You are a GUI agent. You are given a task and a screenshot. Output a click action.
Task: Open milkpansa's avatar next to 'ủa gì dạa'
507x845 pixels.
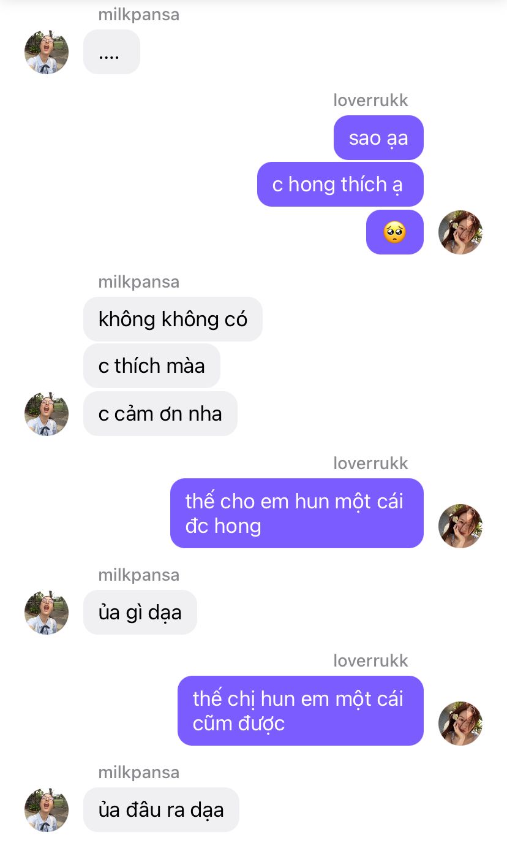point(47,613)
